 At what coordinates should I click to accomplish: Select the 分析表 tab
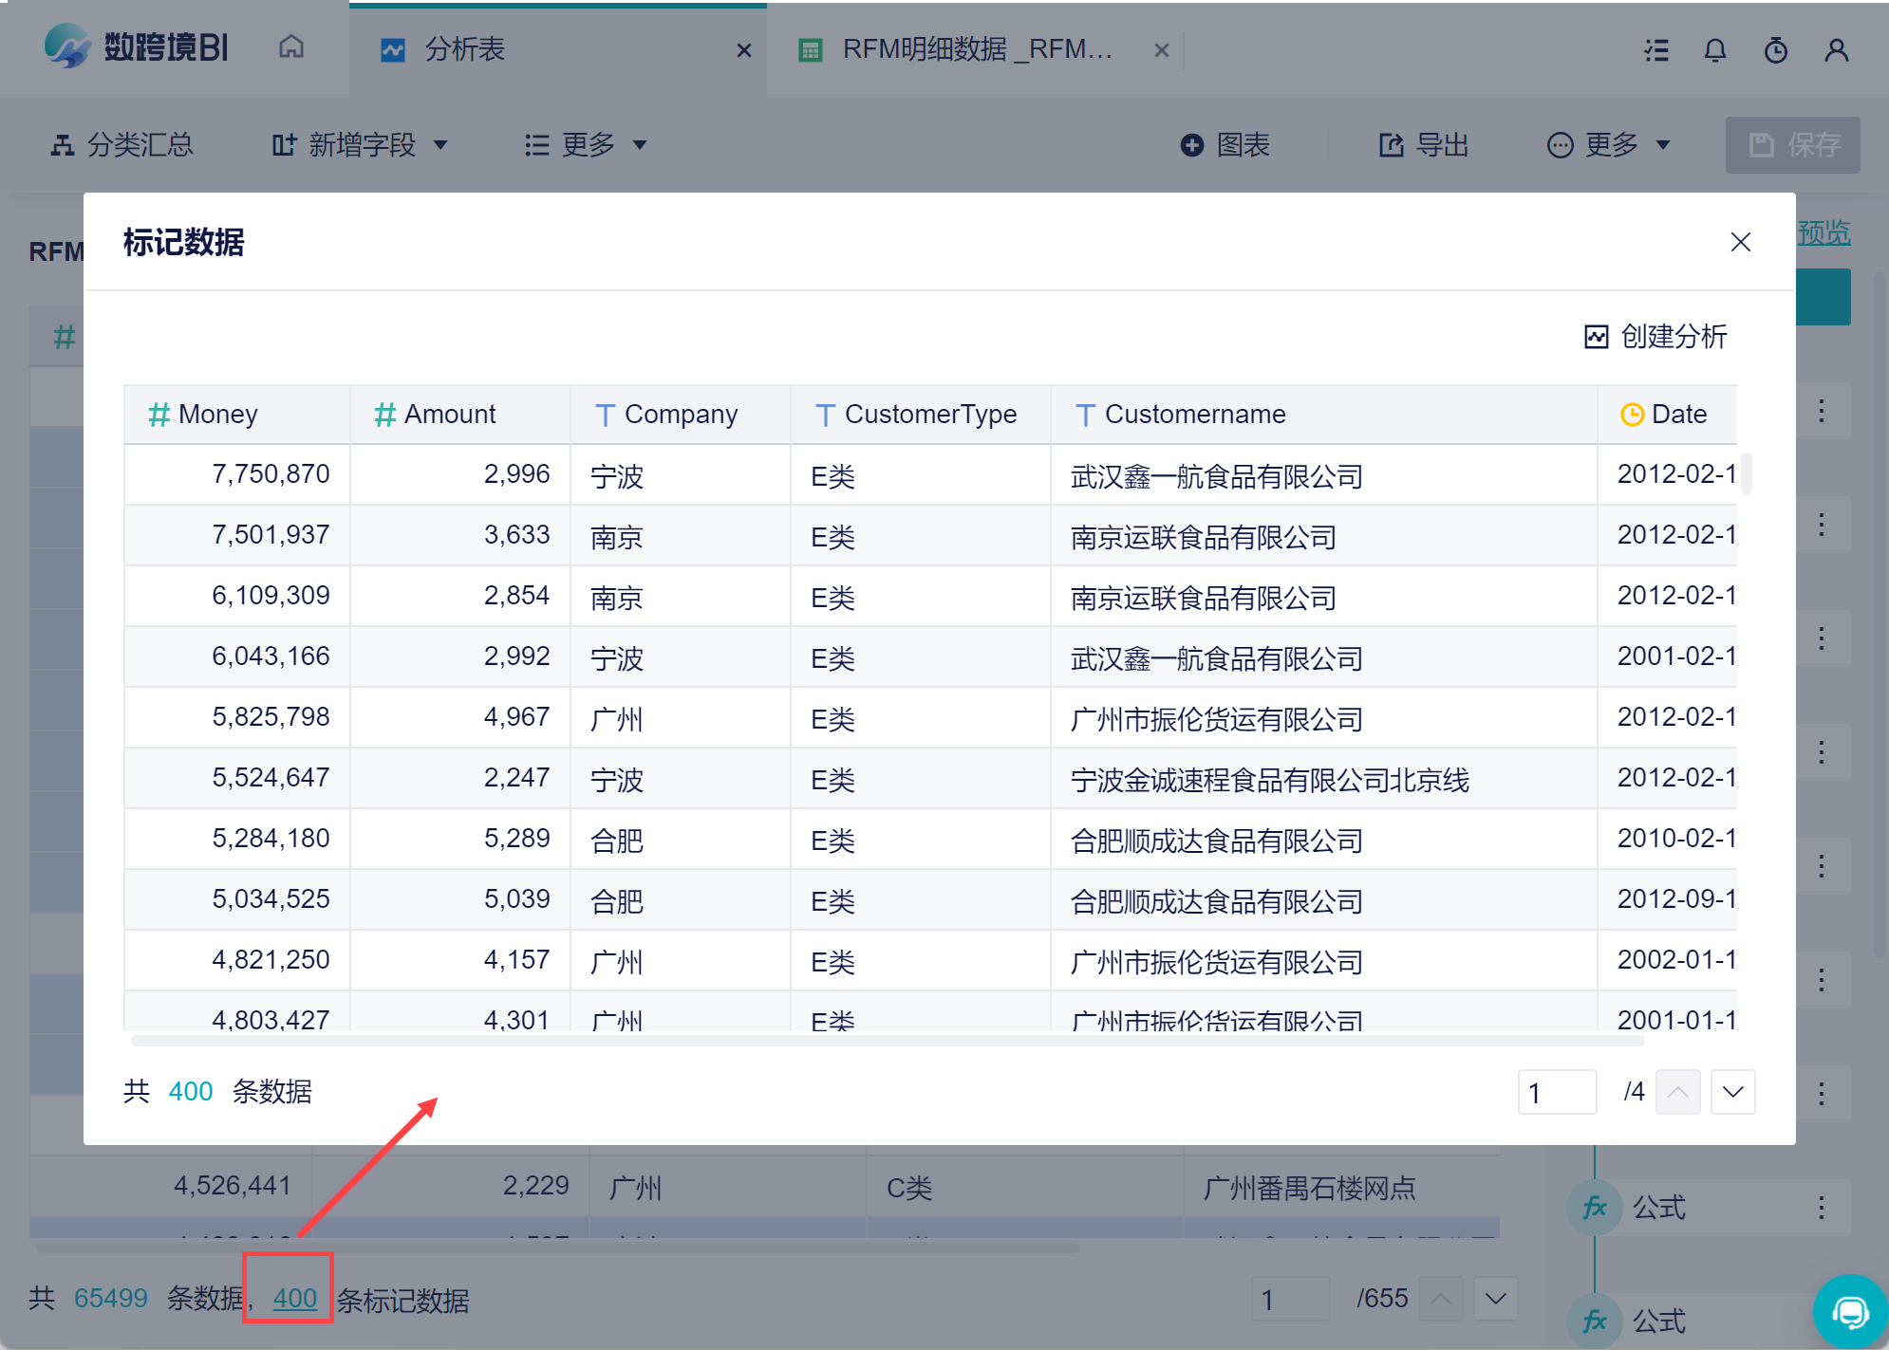(x=465, y=49)
